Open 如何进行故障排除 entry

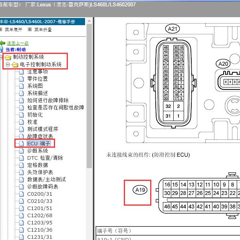(48, 100)
